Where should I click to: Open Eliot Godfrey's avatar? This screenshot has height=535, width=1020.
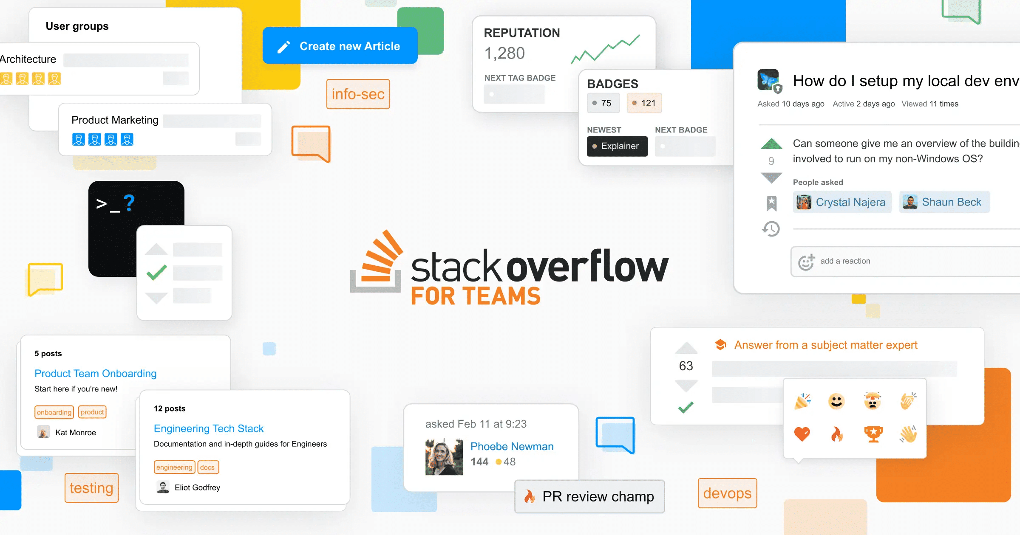tap(163, 487)
